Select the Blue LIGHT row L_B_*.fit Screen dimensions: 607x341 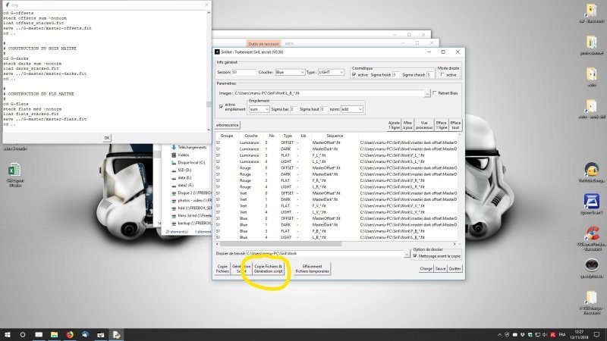336,237
